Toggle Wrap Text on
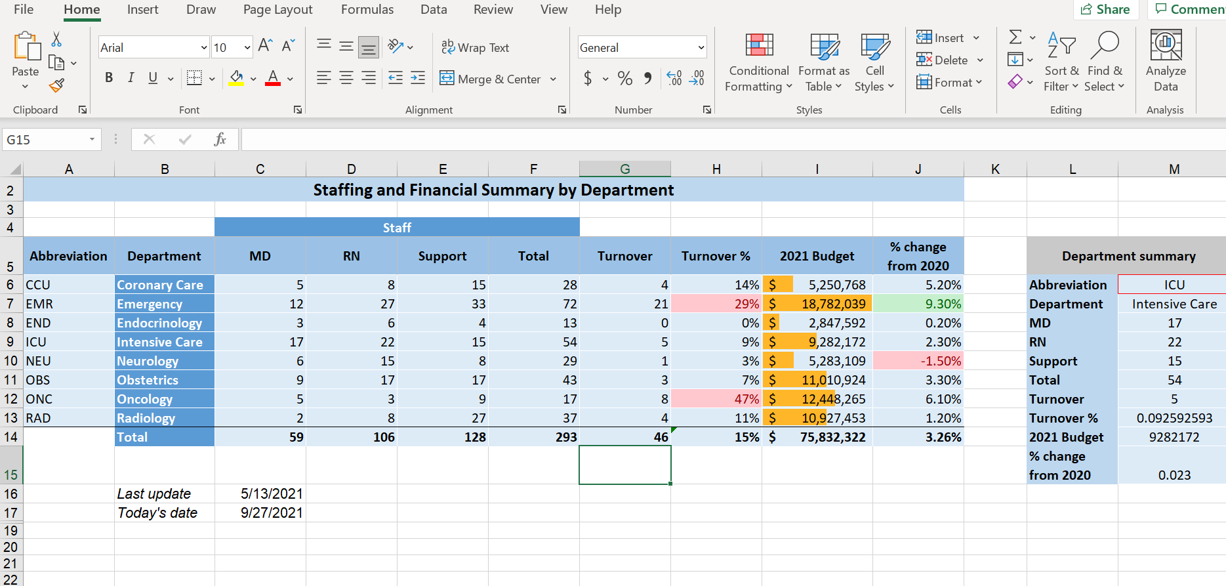Image resolution: width=1226 pixels, height=586 pixels. click(x=476, y=47)
